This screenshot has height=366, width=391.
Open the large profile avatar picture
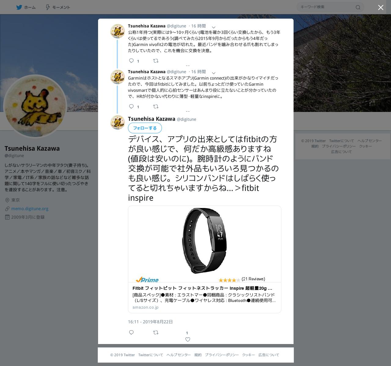35,106
